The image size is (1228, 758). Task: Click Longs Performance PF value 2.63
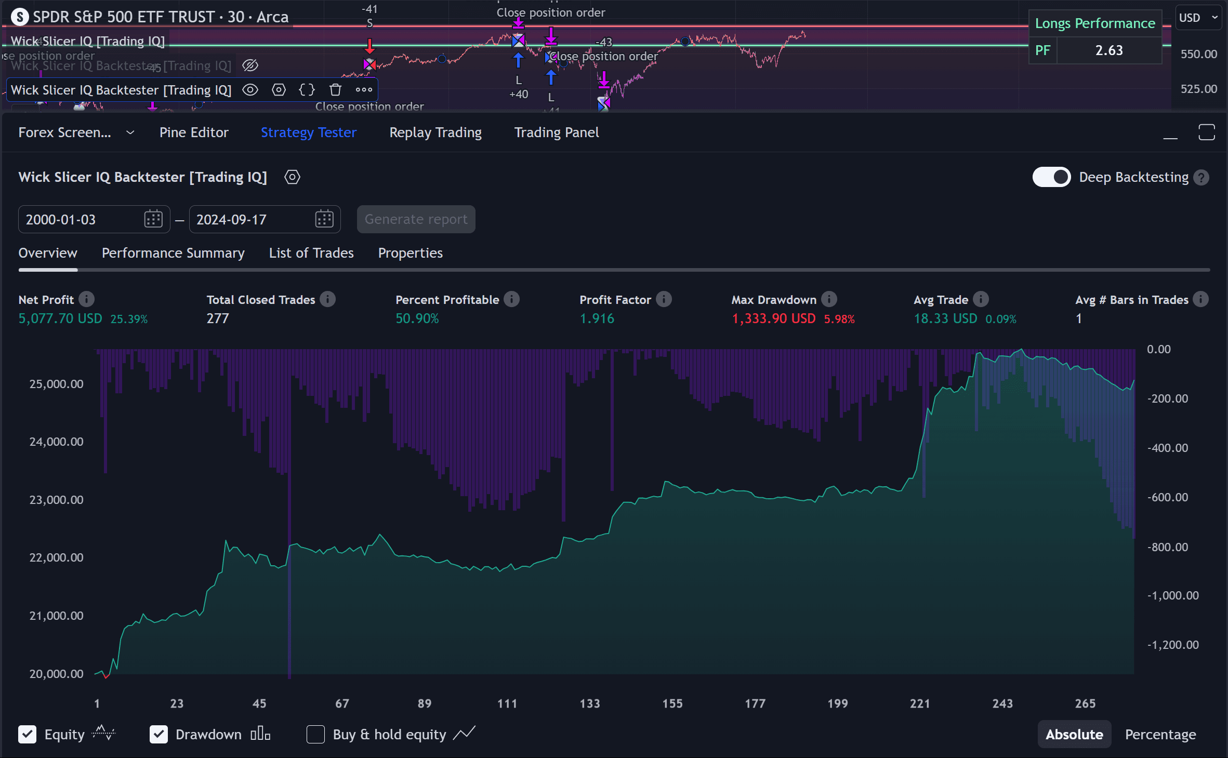click(x=1109, y=50)
